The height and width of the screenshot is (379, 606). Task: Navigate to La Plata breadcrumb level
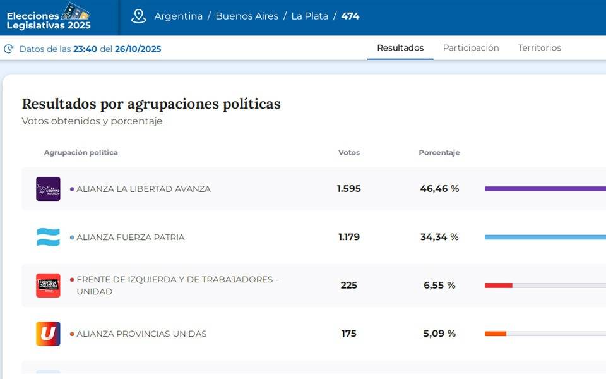click(x=309, y=16)
